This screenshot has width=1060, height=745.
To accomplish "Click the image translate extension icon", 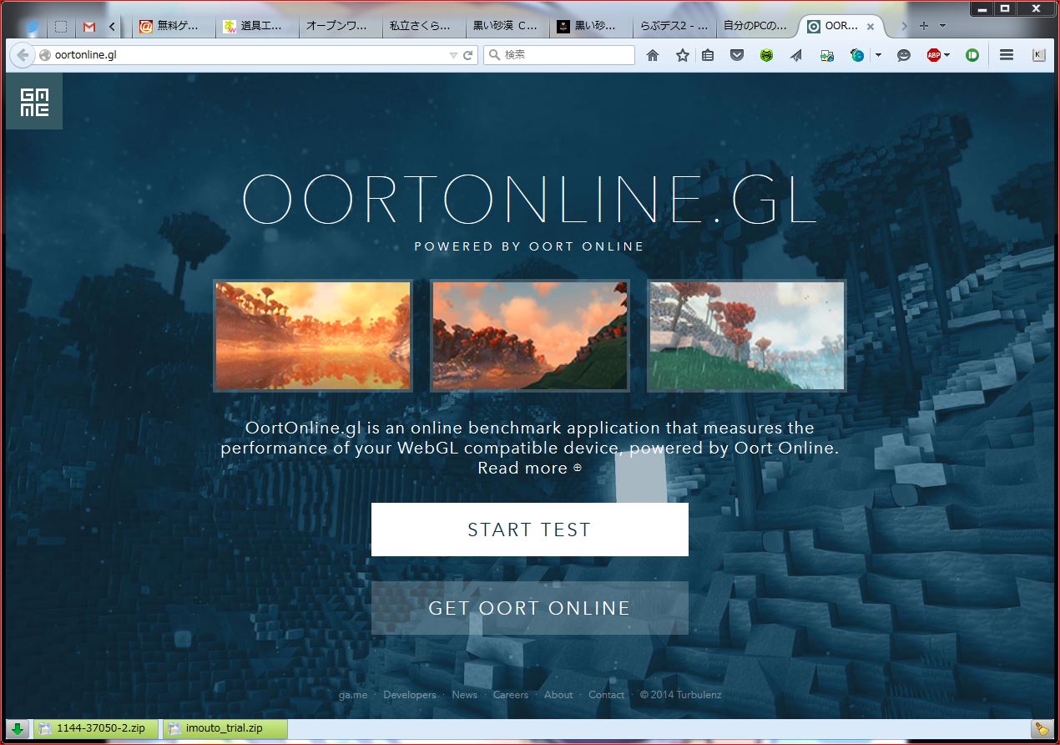I will click(x=827, y=55).
